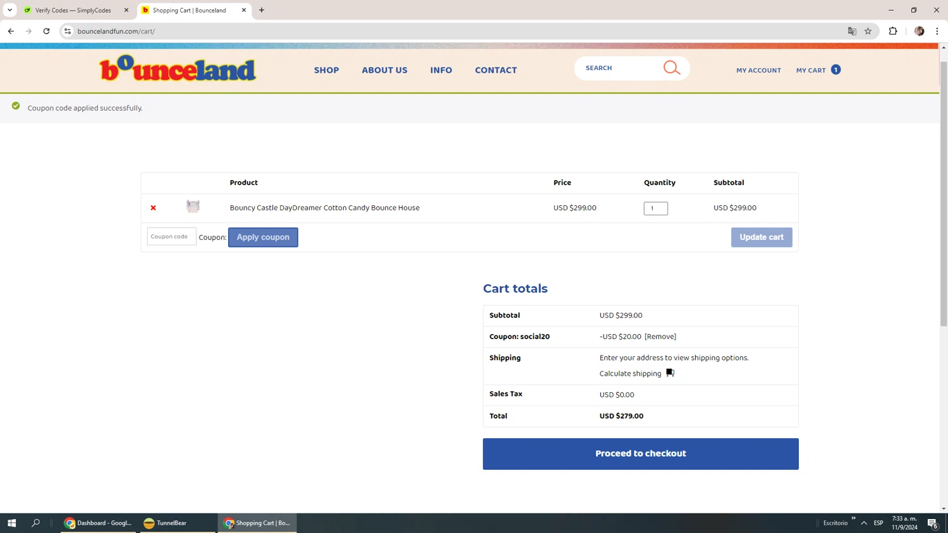
Task: Open the INFO menu
Action: [441, 70]
